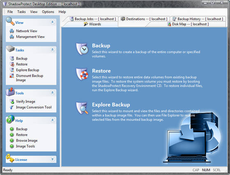The height and width of the screenshot is (175, 230).
Task: Open Verify Image tool link
Action: point(25,101)
